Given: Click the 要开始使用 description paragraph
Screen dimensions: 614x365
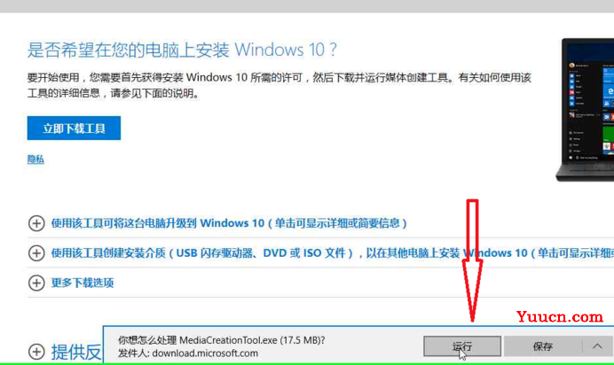Looking at the screenshot, I should pos(279,85).
